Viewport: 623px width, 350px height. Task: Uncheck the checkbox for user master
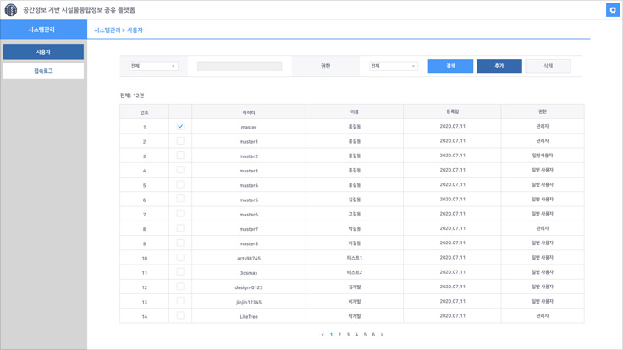click(x=180, y=126)
